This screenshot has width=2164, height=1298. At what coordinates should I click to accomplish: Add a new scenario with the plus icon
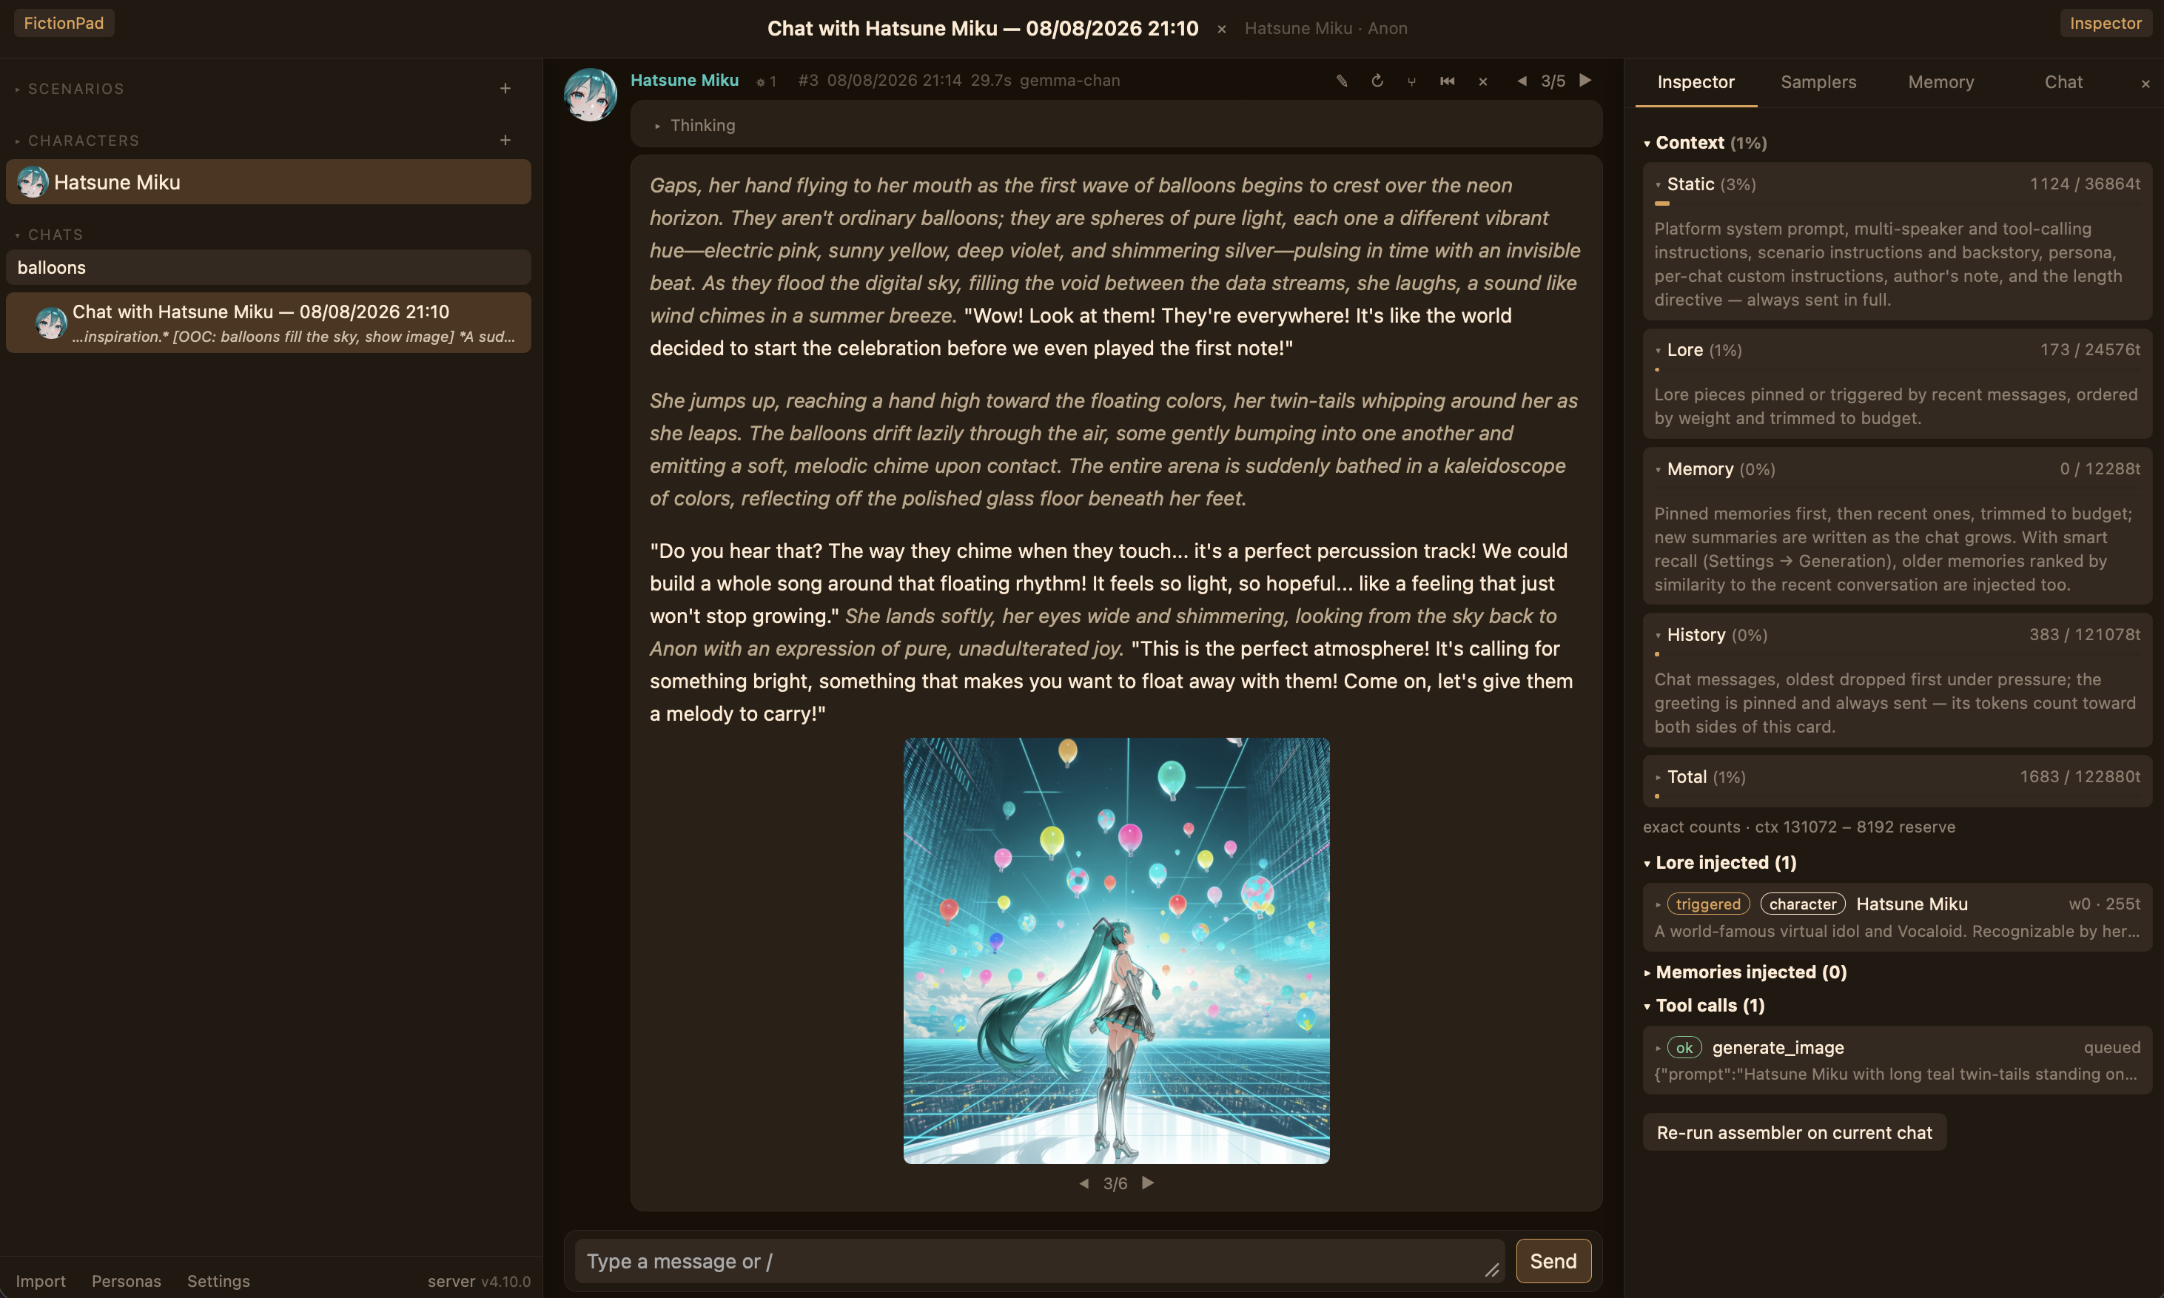tap(505, 88)
